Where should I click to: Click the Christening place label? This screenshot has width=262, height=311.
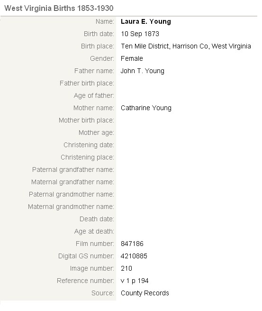coord(88,157)
